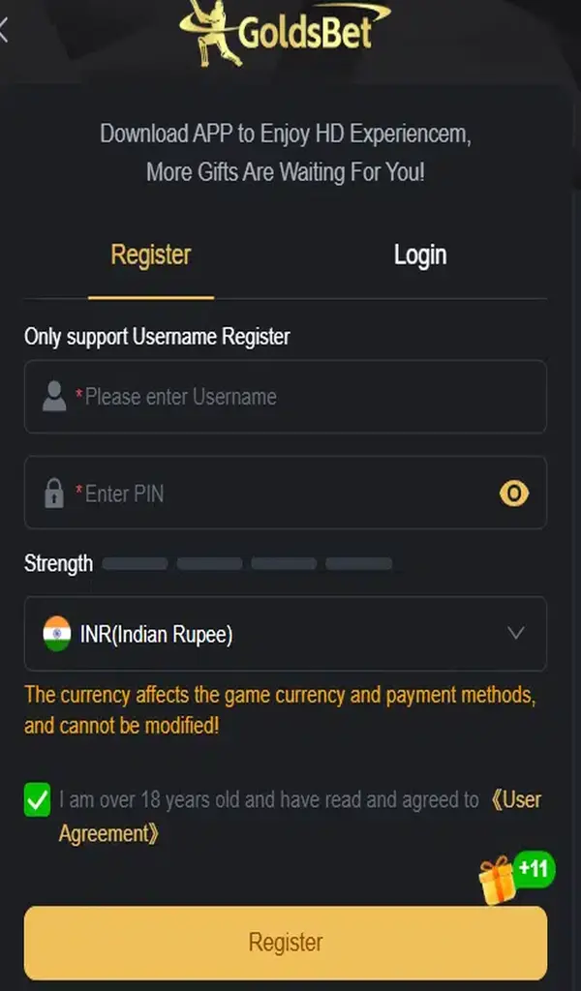Click the padlock icon in PIN field

tap(54, 494)
